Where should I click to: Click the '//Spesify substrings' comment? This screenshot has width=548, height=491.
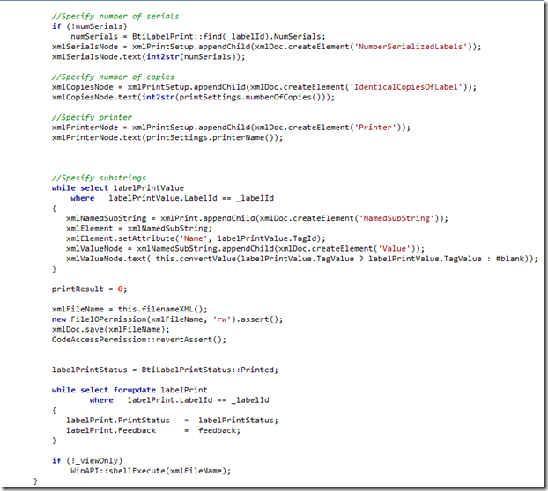tap(99, 177)
